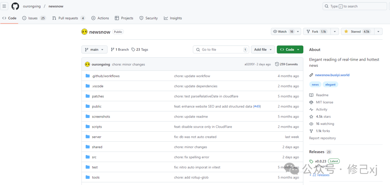The height and width of the screenshot is (185, 390).
Task: Click the Readme book icon
Action: coord(311,95)
